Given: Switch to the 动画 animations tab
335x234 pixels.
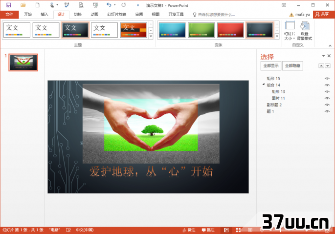Looking at the screenshot, I should pyautogui.click(x=94, y=15).
